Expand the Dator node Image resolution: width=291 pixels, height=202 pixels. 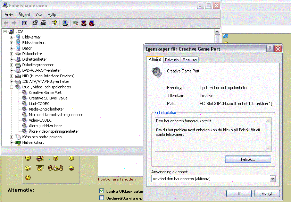pos(11,48)
